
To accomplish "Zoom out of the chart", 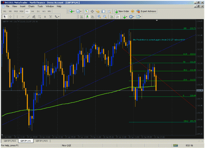I will pyautogui.click(x=105, y=17).
